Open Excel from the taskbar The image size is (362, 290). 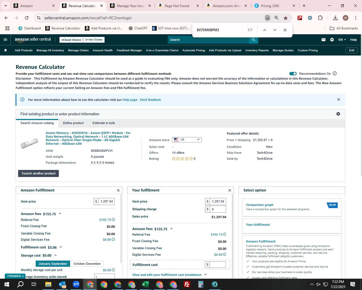[145, 284]
